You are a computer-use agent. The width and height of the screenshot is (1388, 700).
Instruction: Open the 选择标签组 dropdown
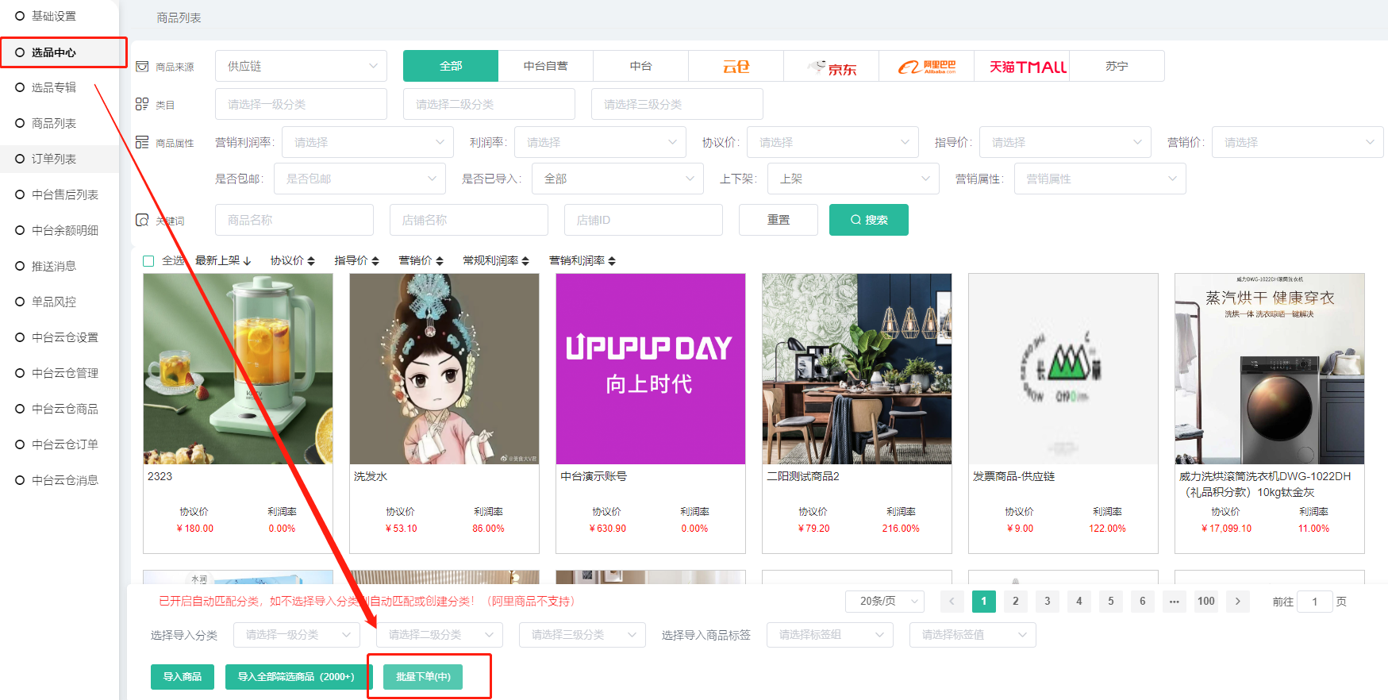click(830, 635)
